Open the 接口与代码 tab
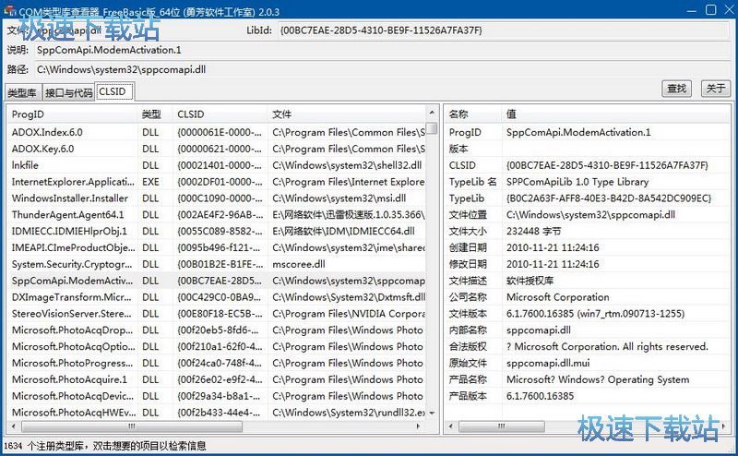Image resolution: width=738 pixels, height=456 pixels. pos(68,92)
